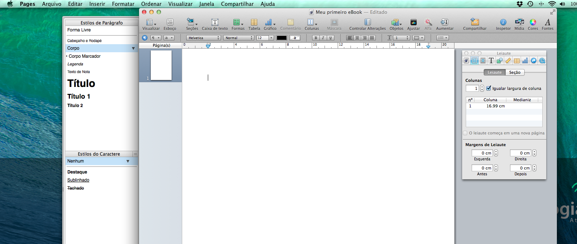The height and width of the screenshot is (244, 577).
Task: Insert a table with Tabela icon
Action: tap(254, 22)
